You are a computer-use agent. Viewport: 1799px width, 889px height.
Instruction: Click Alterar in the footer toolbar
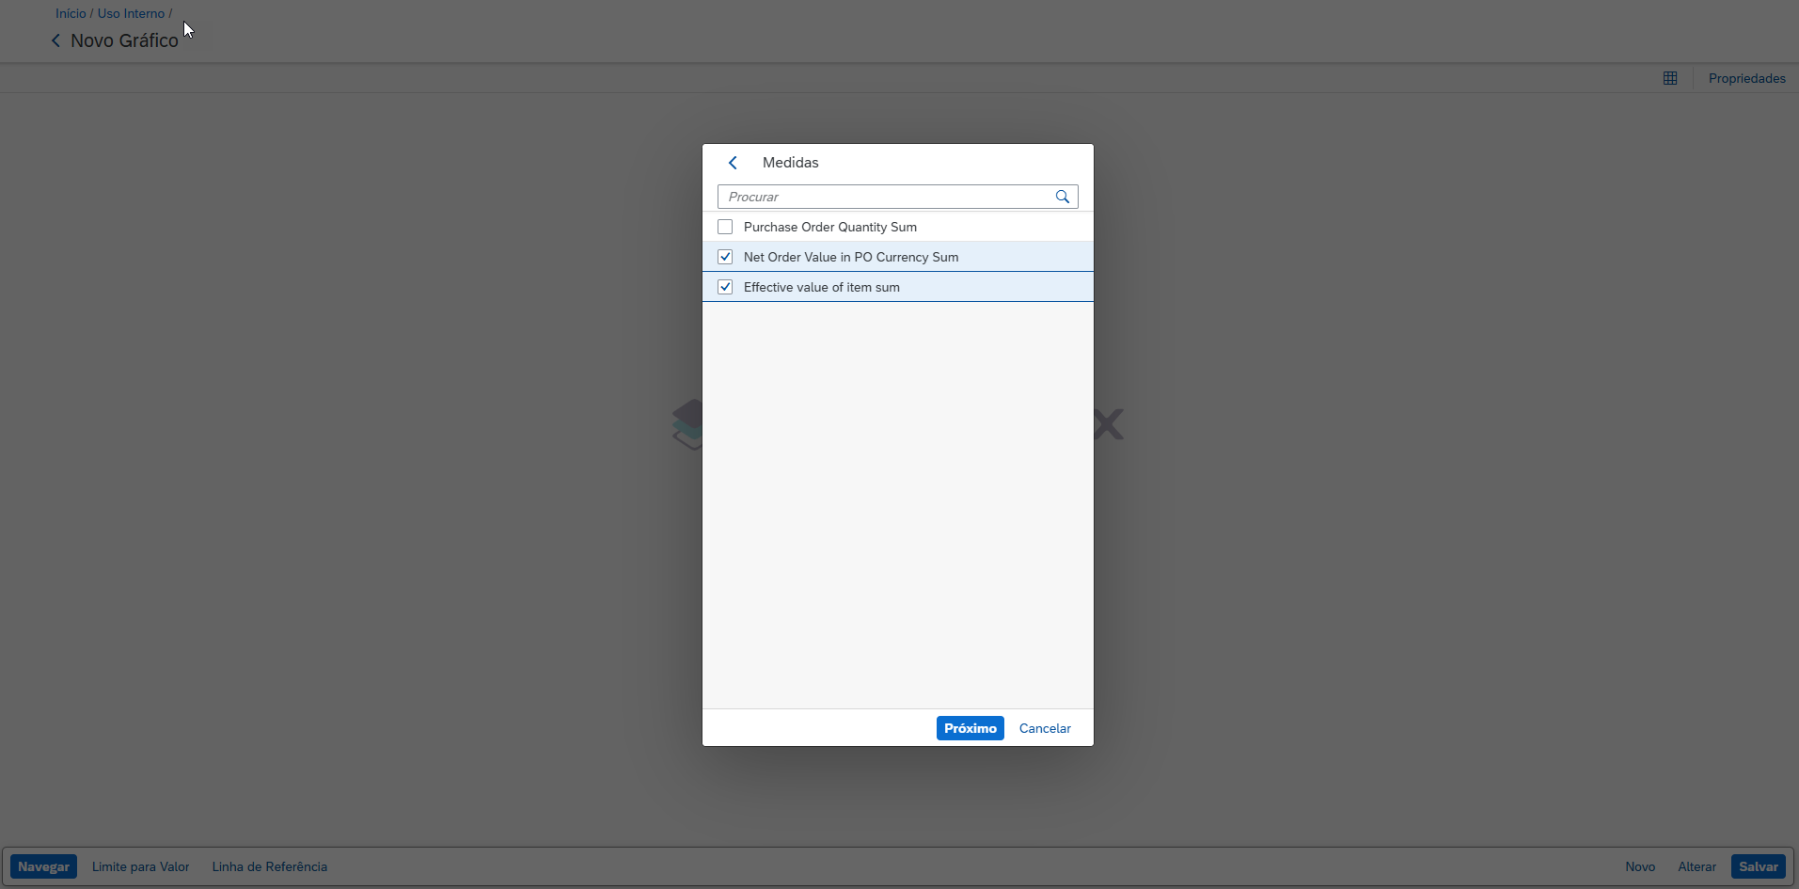click(x=1696, y=866)
